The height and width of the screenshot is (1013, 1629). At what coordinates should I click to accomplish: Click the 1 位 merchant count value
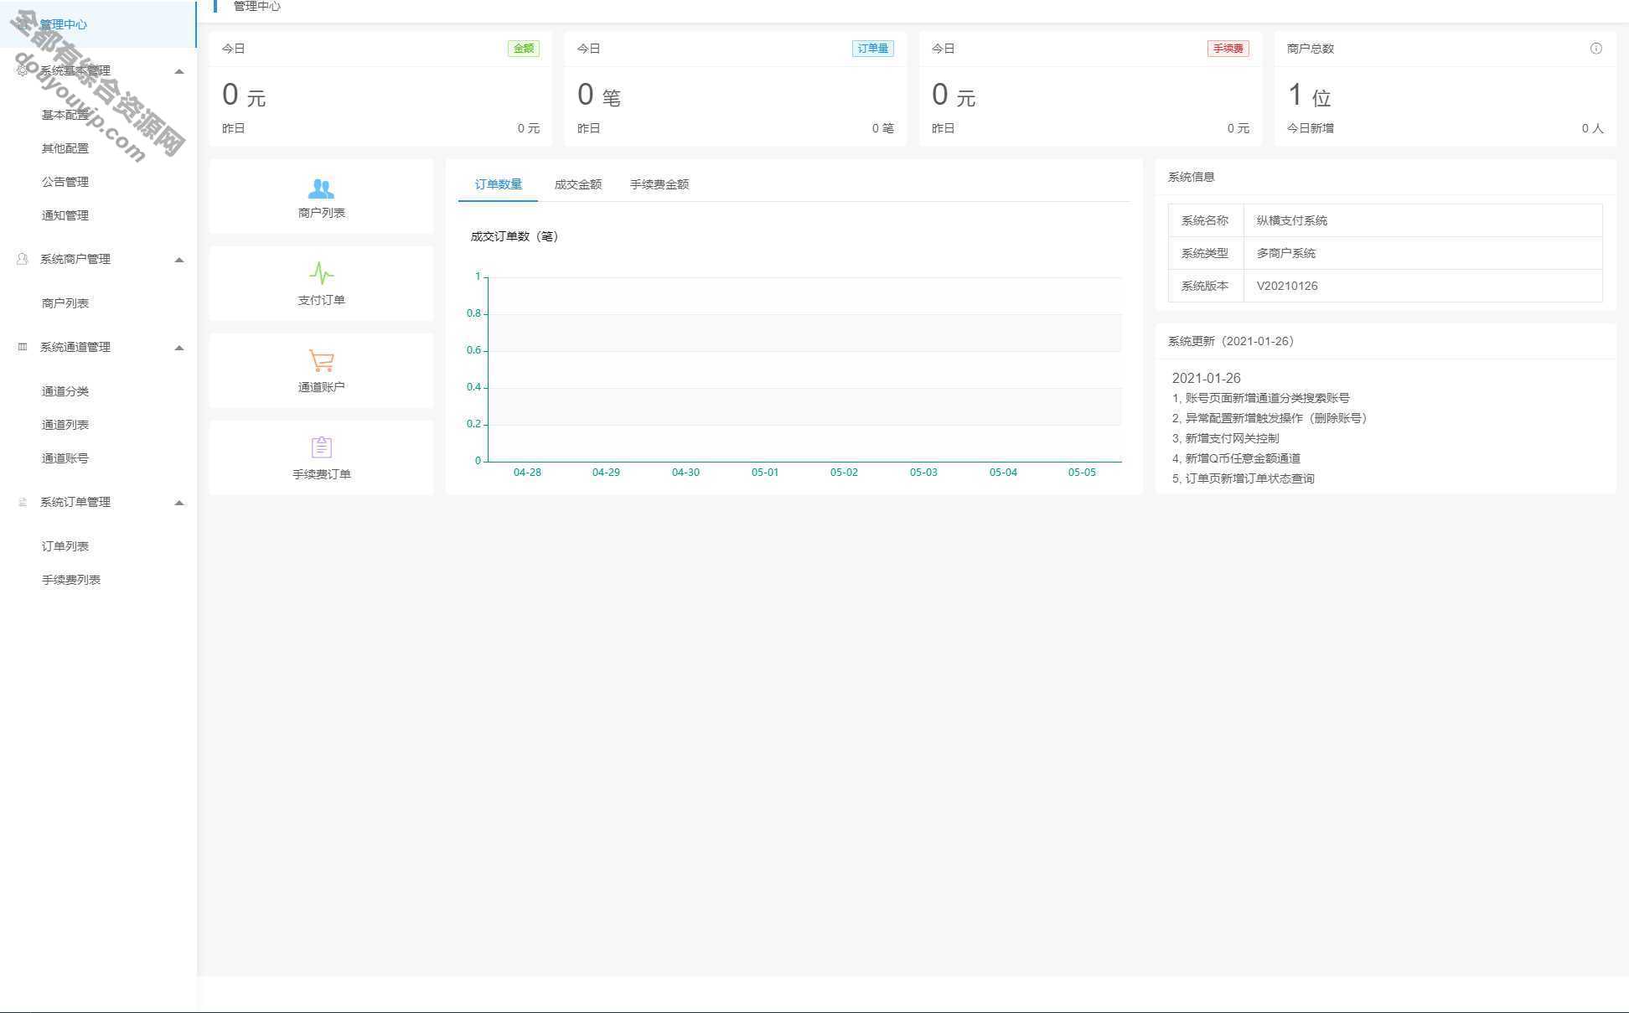point(1310,96)
